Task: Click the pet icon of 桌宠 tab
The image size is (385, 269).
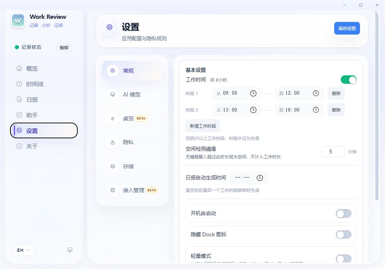Action: tap(113, 119)
